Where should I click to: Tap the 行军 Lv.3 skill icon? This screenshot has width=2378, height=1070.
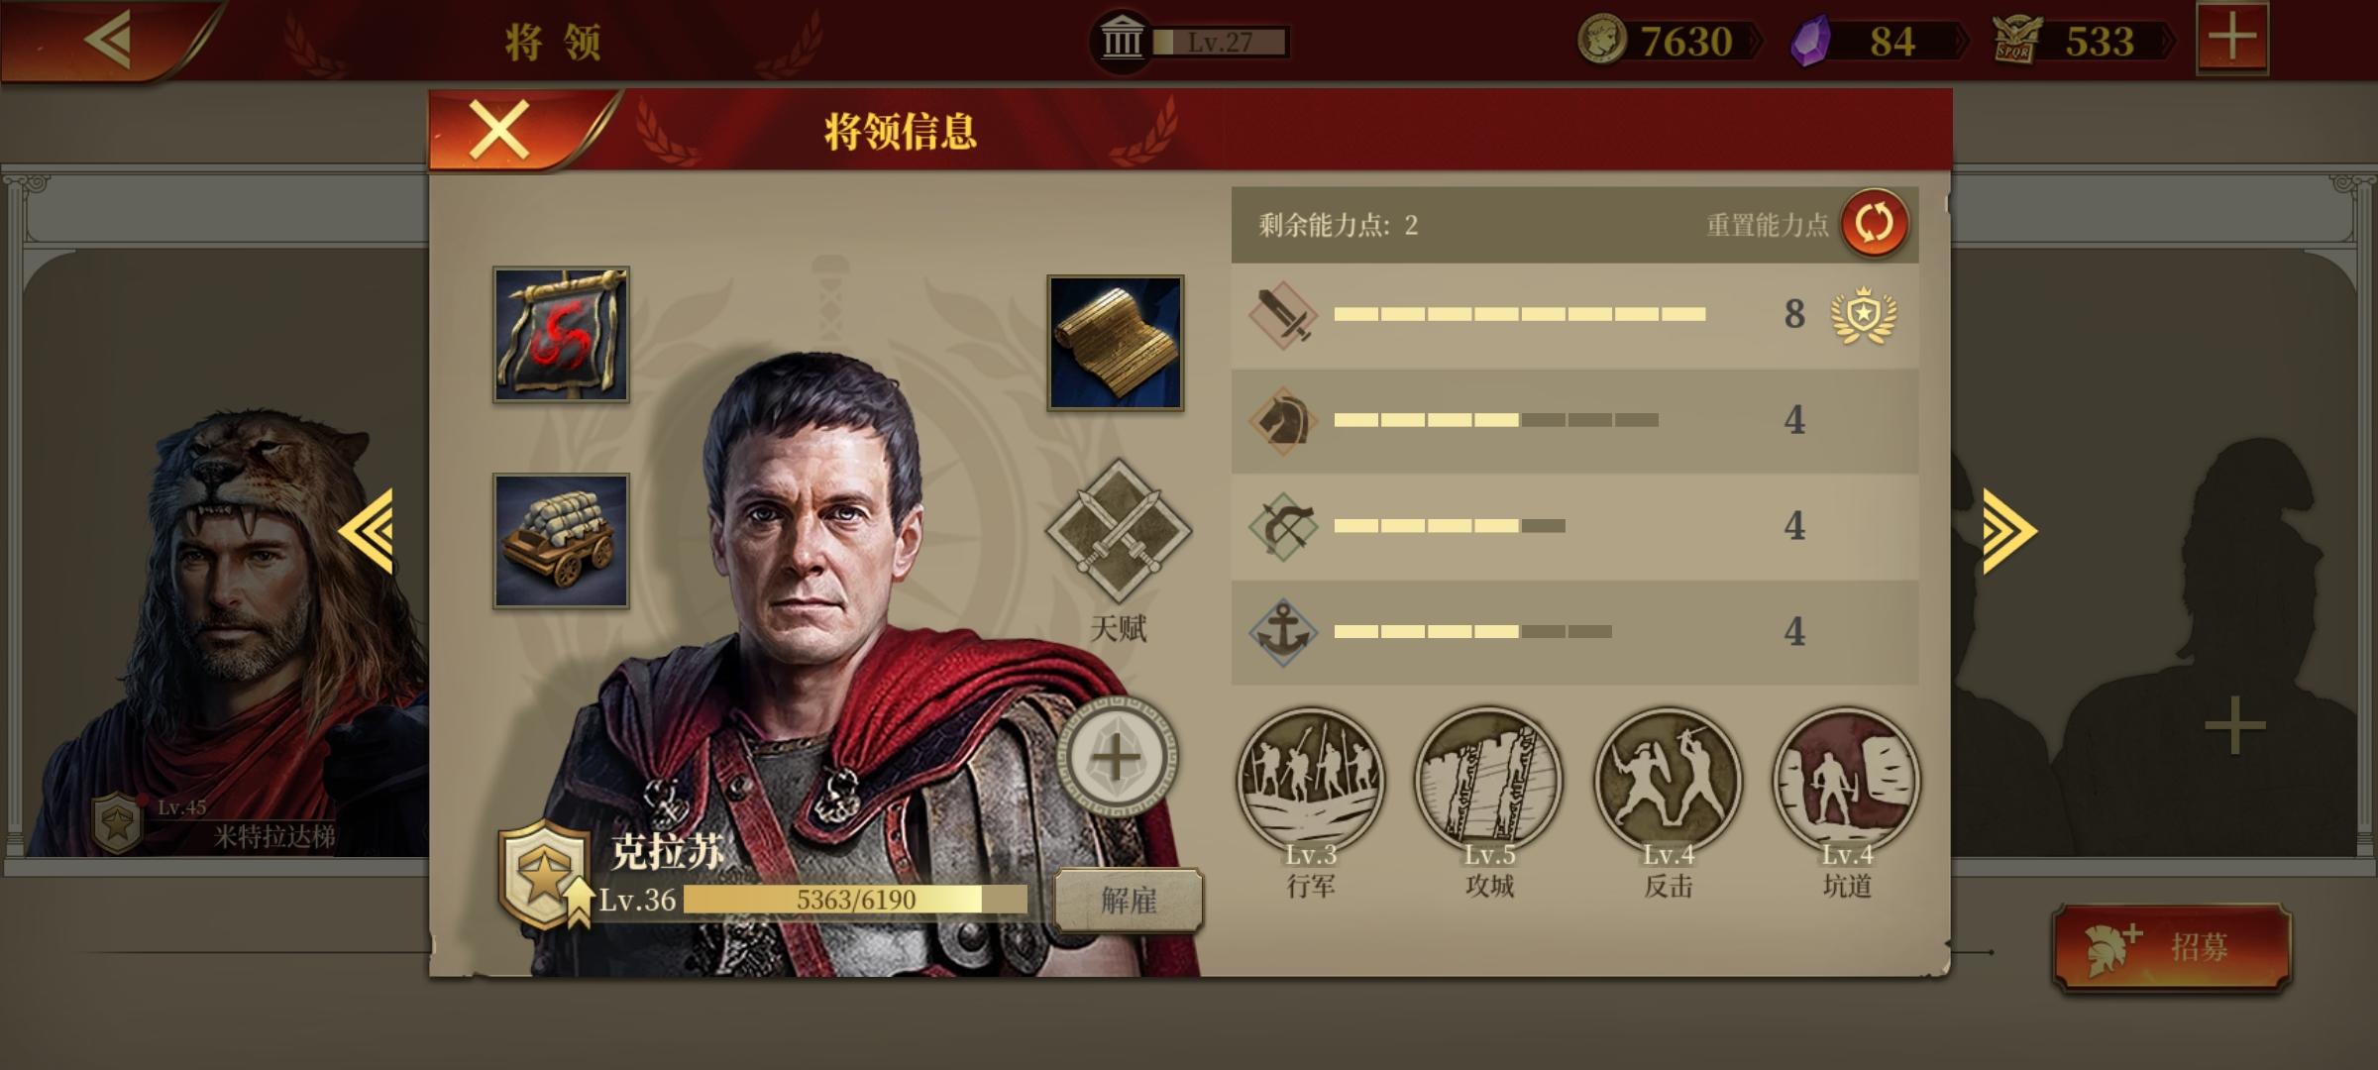(1310, 781)
